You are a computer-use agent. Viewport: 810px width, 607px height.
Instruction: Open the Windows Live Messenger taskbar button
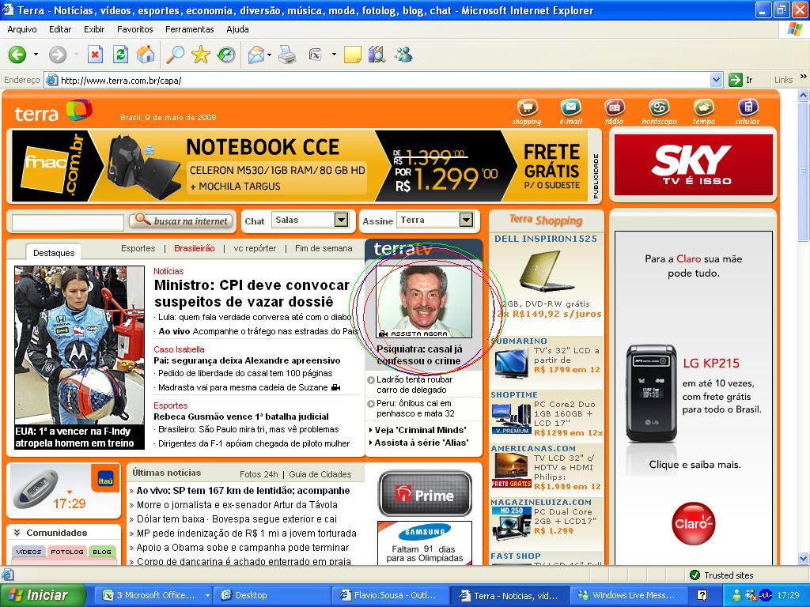pyautogui.click(x=629, y=595)
